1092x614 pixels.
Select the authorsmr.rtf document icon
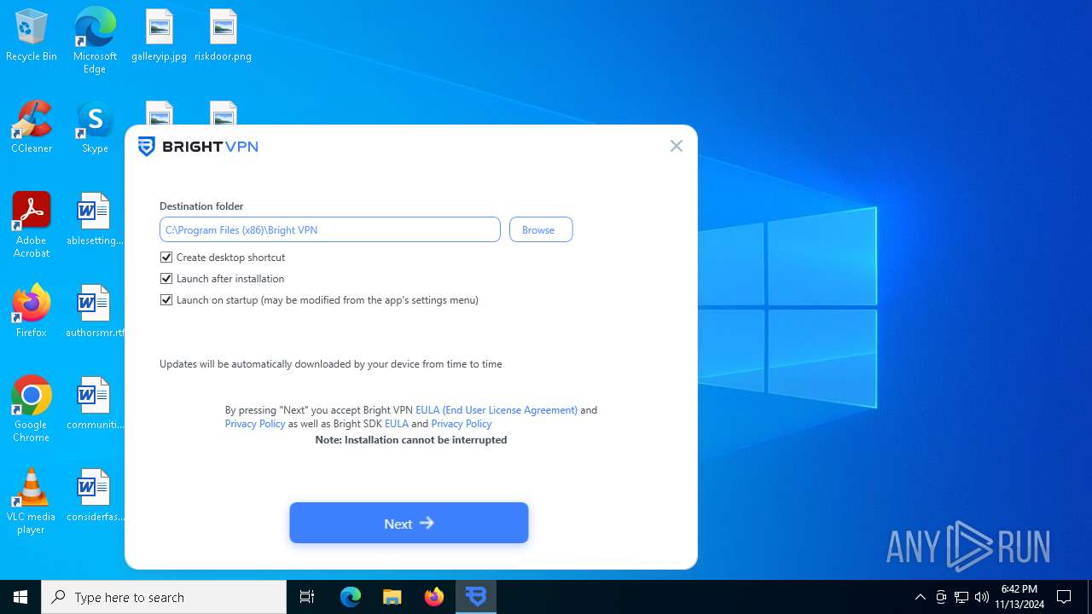(95, 311)
